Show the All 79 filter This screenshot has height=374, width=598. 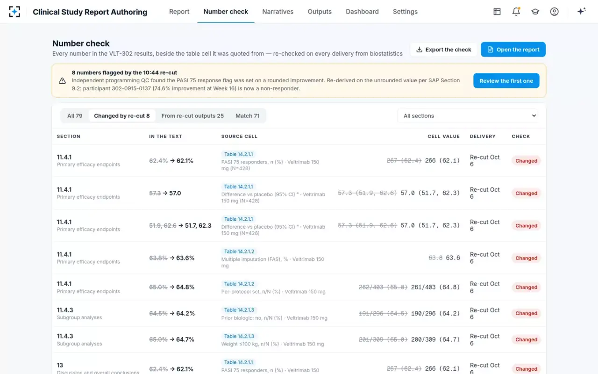pos(75,116)
